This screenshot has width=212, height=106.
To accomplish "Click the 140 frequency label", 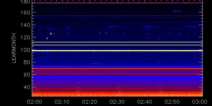I will pyautogui.click(x=25, y=25).
